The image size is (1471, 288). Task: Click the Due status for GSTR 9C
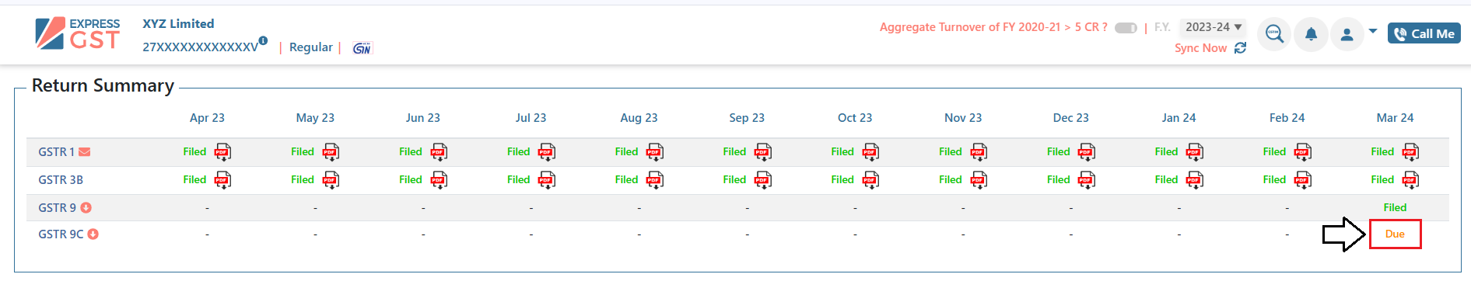(x=1395, y=234)
